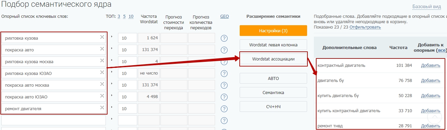This screenshot has width=447, height=130.
Task: Choose the СЧ+НЧ expansion button
Action: [x=273, y=106]
